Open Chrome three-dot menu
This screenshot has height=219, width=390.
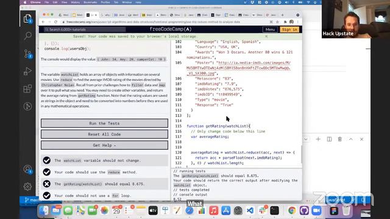click(298, 22)
